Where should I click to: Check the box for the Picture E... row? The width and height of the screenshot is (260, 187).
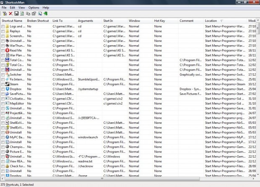3,152
